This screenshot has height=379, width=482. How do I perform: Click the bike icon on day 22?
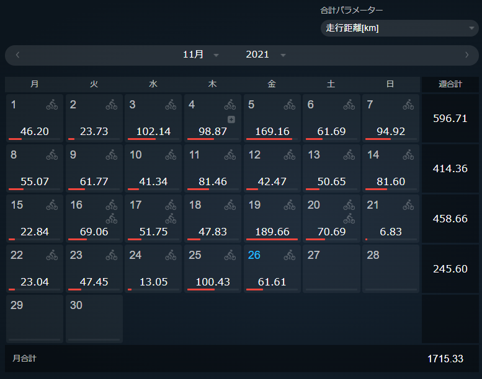(x=52, y=255)
